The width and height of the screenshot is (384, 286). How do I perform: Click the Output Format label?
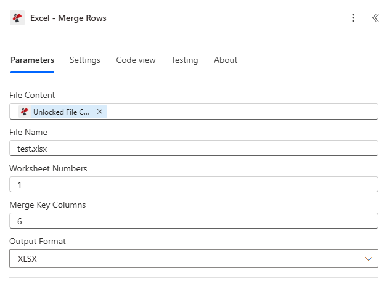pos(38,241)
